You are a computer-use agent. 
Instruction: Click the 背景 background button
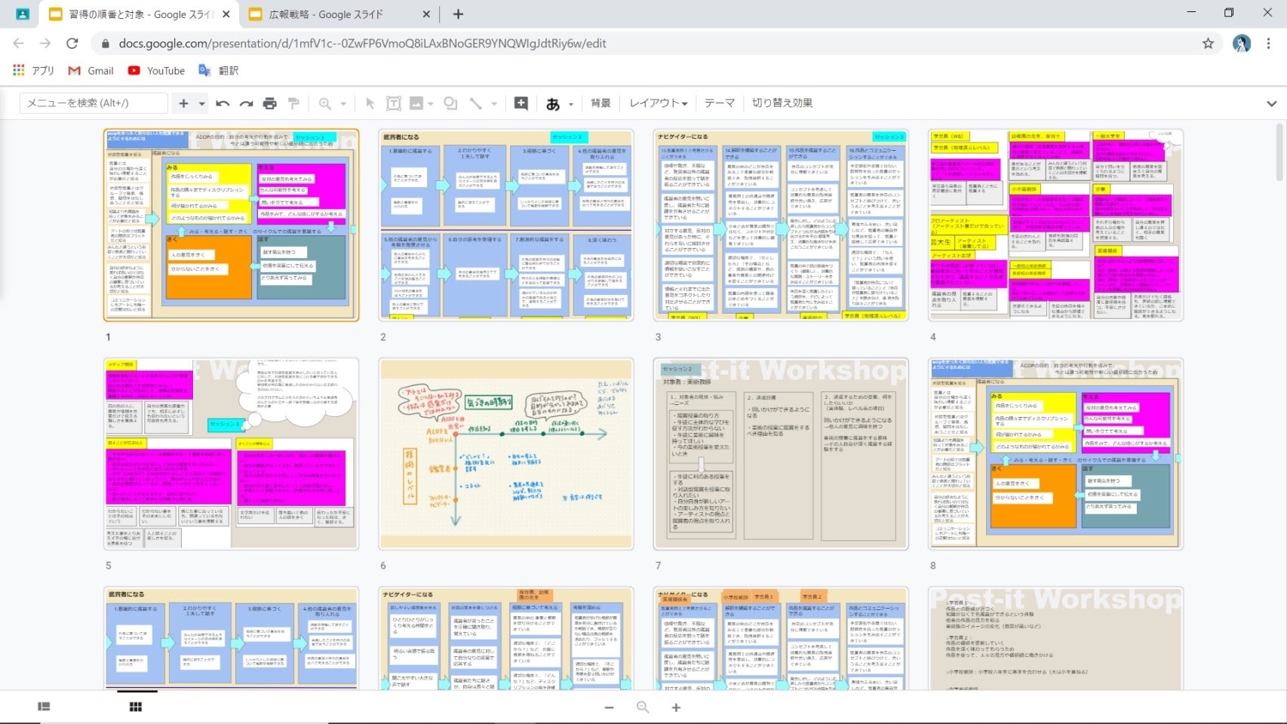(x=600, y=103)
